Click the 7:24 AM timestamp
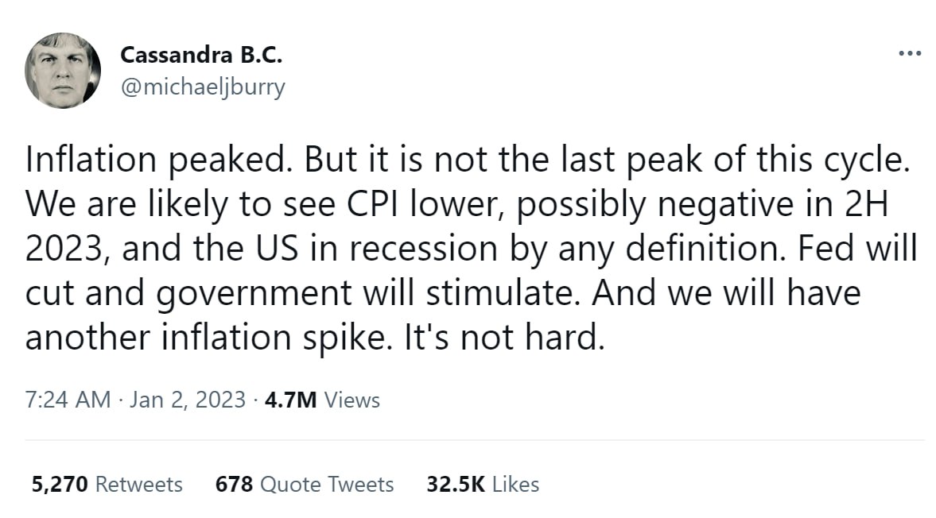The width and height of the screenshot is (936, 518). point(68,400)
